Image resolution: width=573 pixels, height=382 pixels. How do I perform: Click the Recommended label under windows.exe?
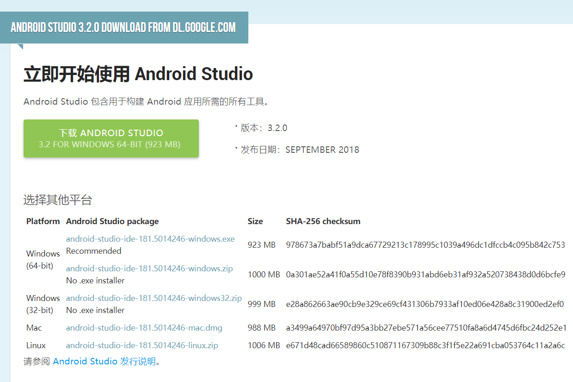(x=94, y=251)
